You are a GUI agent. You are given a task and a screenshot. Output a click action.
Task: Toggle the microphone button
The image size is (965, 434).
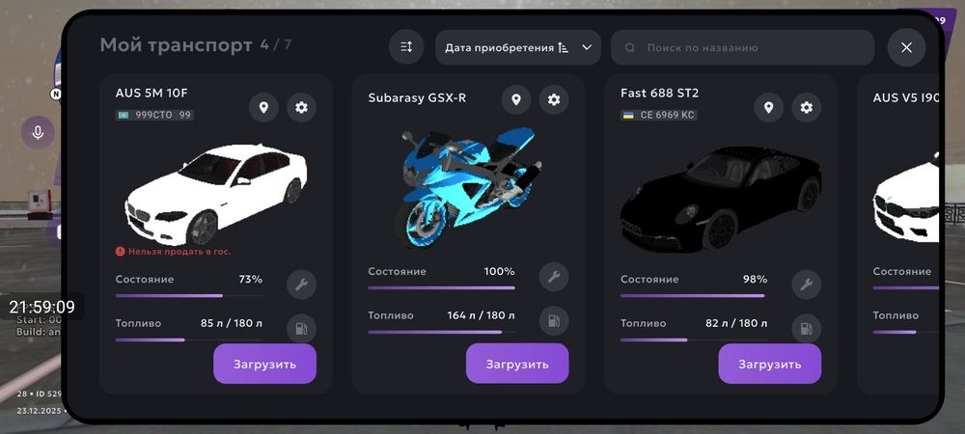coord(39,132)
